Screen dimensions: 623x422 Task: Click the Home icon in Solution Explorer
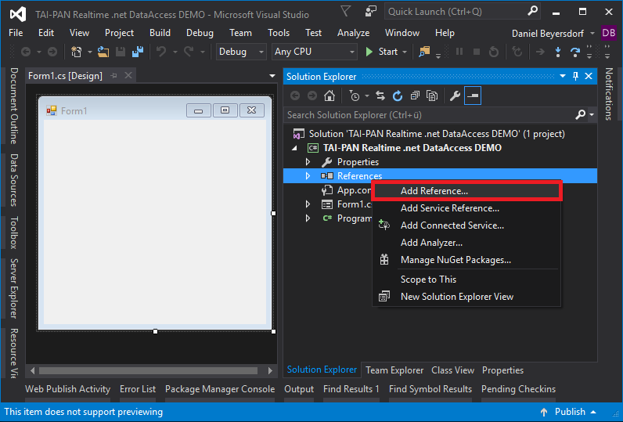click(330, 96)
